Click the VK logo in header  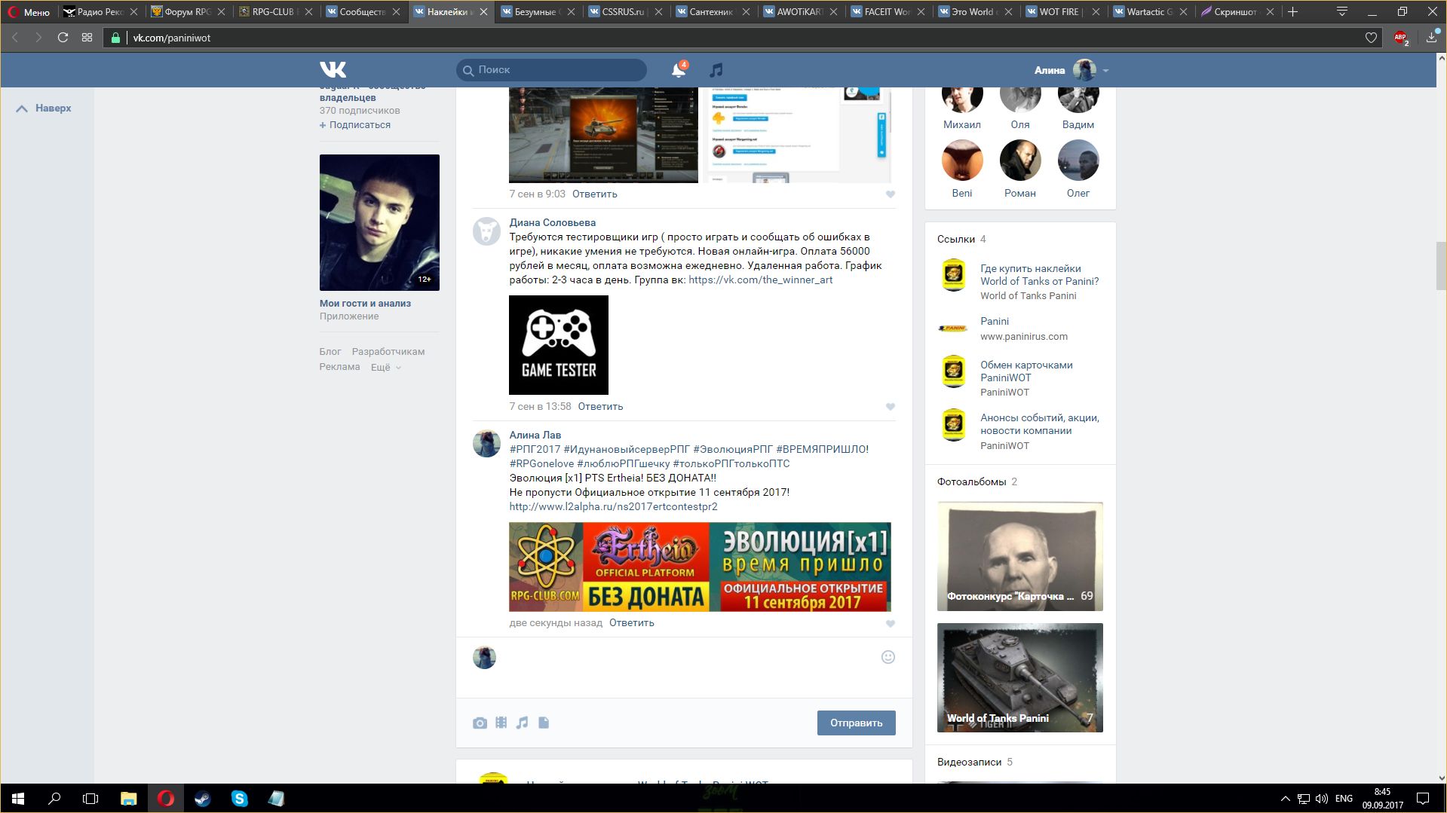(x=333, y=69)
